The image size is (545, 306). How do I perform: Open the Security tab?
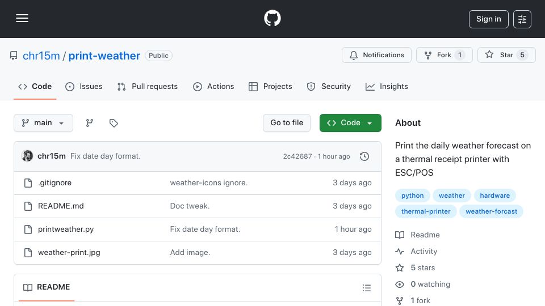(329, 86)
